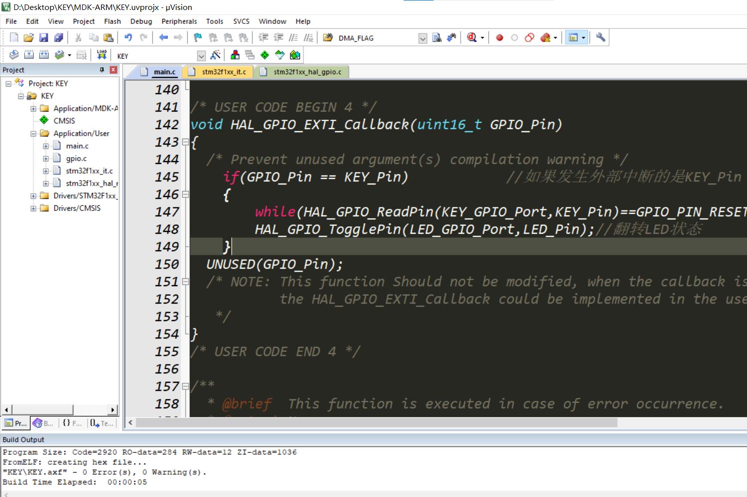
Task: Open the Flash menu
Action: tap(112, 21)
